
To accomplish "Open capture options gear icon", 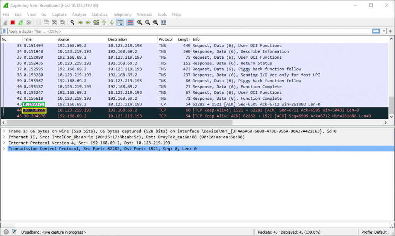I will [x=28, y=22].
